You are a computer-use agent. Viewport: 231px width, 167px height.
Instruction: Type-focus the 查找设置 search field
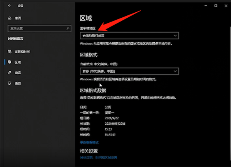[37, 28]
